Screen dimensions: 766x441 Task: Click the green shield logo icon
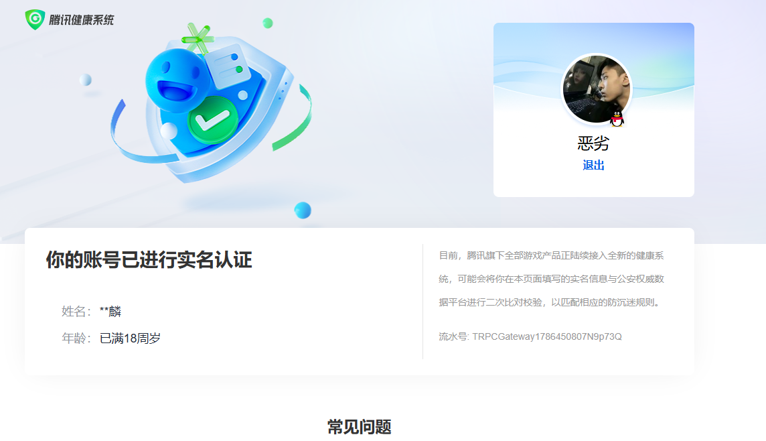(35, 19)
